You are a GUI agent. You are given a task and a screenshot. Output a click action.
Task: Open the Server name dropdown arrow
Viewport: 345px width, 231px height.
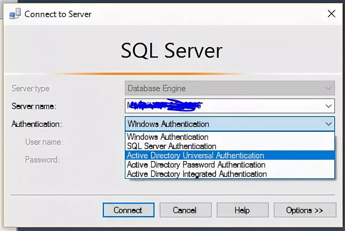tap(329, 106)
